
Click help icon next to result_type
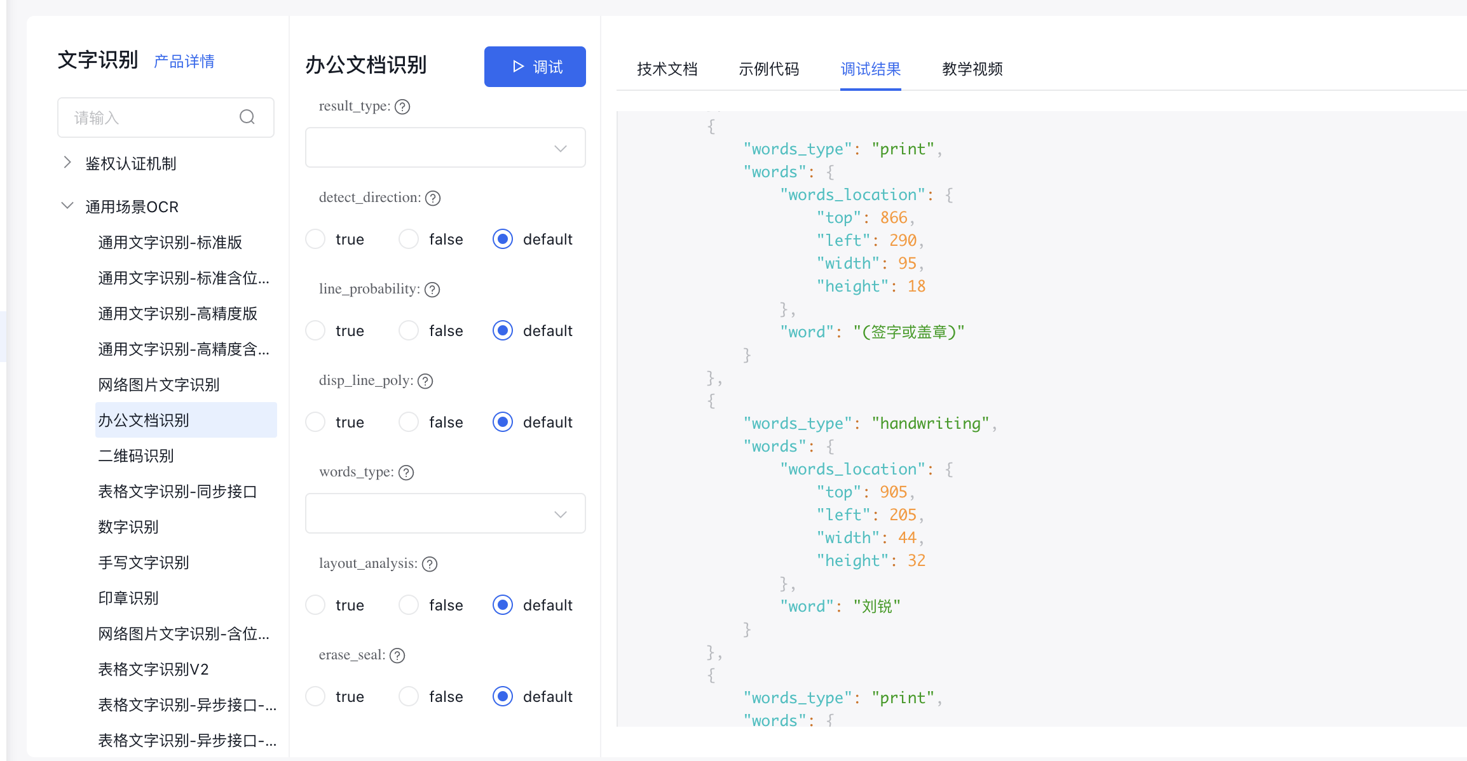click(402, 107)
